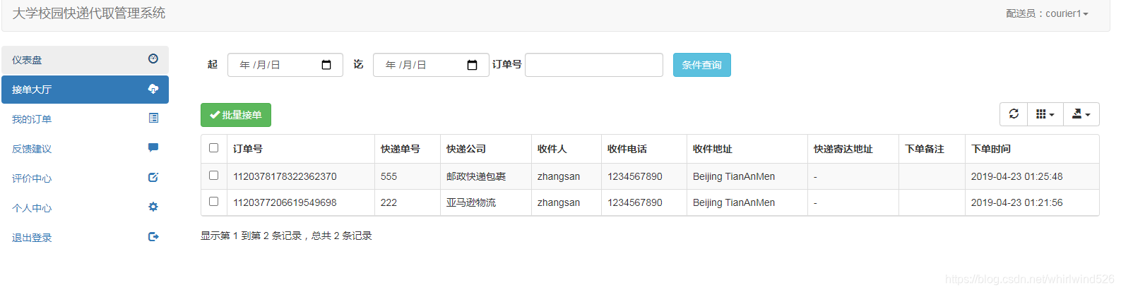The height and width of the screenshot is (292, 1121).
Task: Click the 亚马逊物流 cell
Action: (471, 202)
